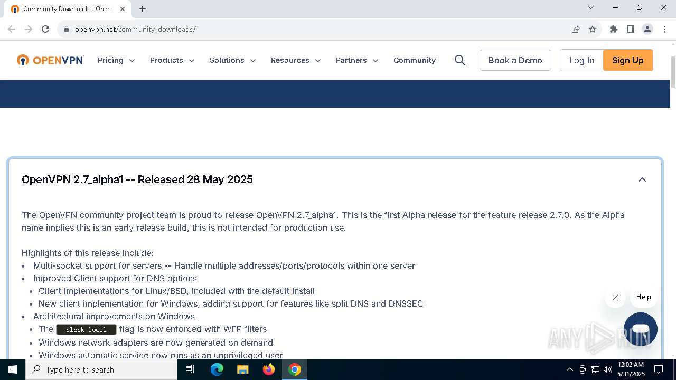Open the Extensions puzzle icon
676x380 pixels.
[614, 29]
